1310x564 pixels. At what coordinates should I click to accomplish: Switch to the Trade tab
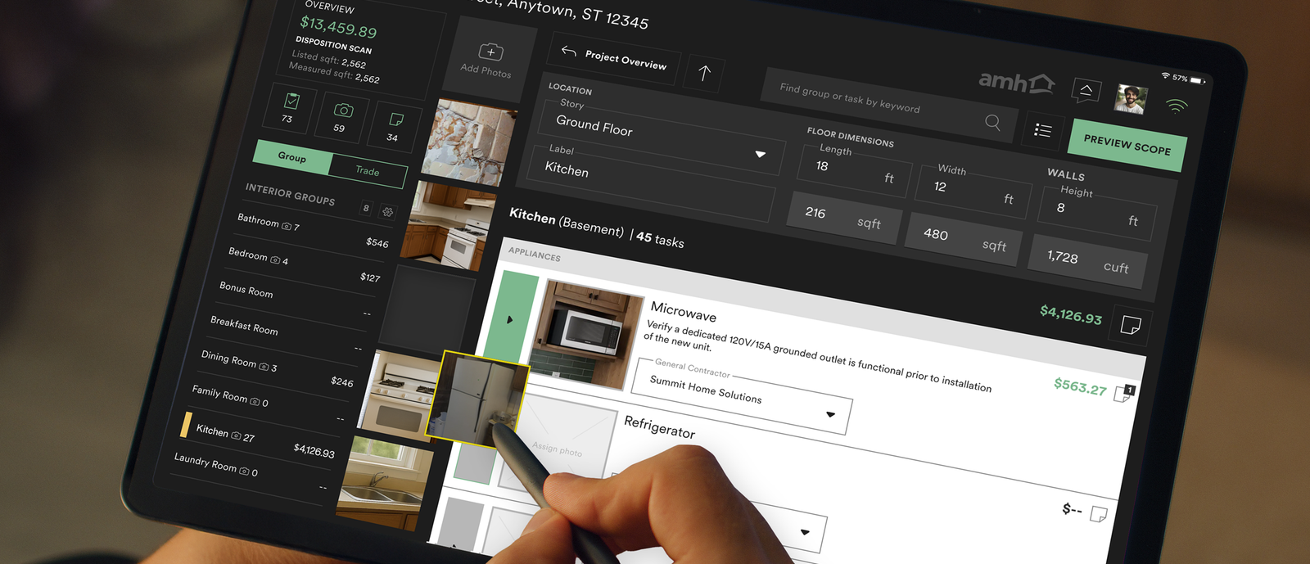click(368, 171)
